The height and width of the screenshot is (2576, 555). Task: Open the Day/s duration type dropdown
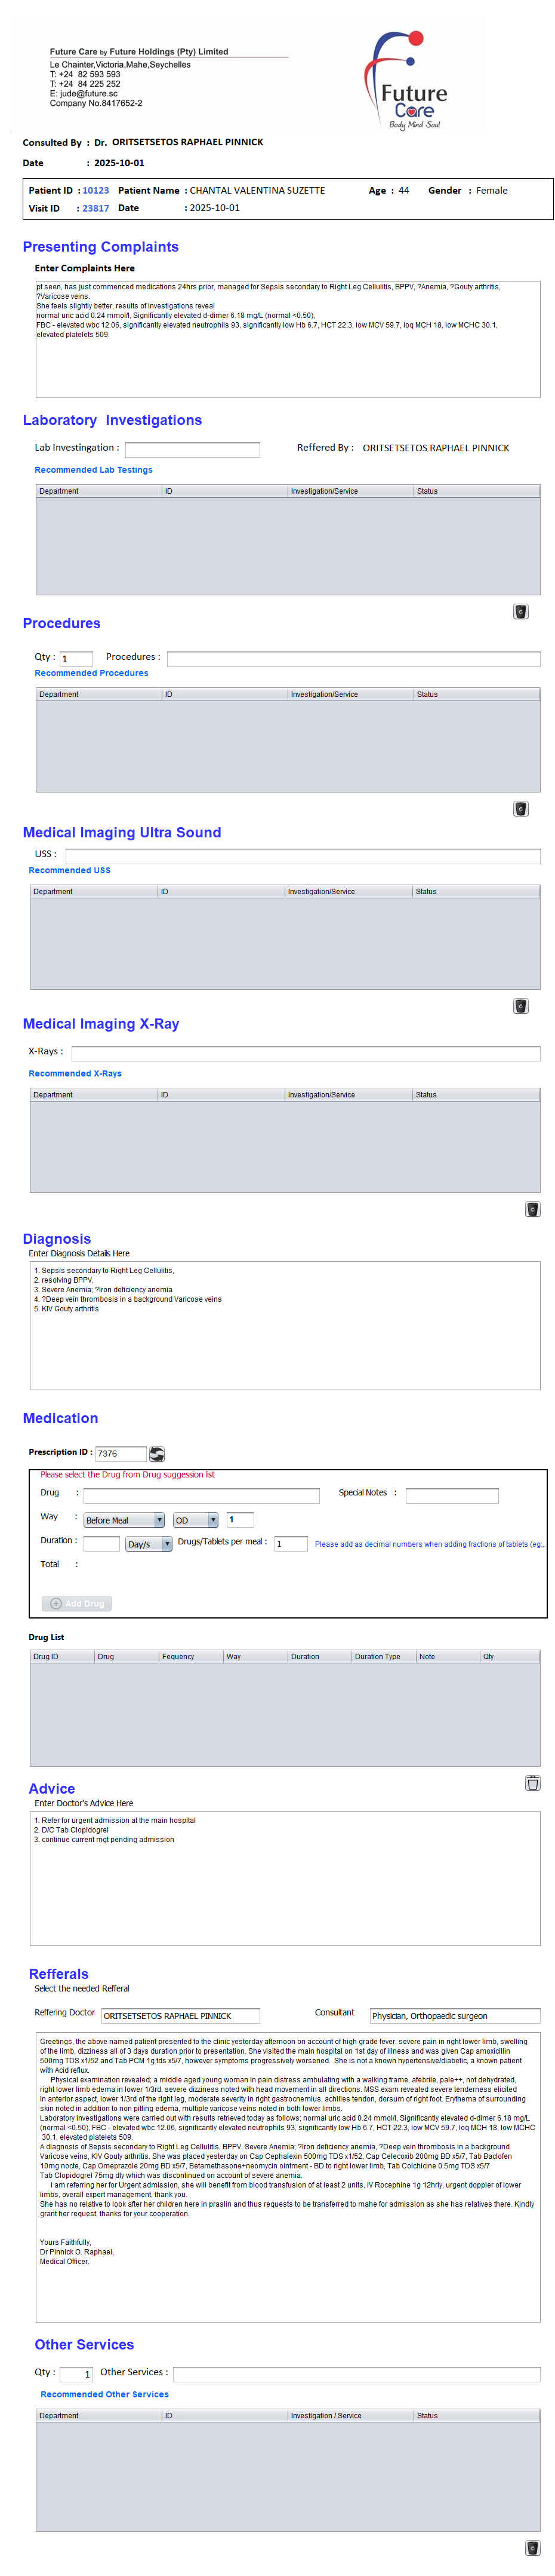point(149,1544)
